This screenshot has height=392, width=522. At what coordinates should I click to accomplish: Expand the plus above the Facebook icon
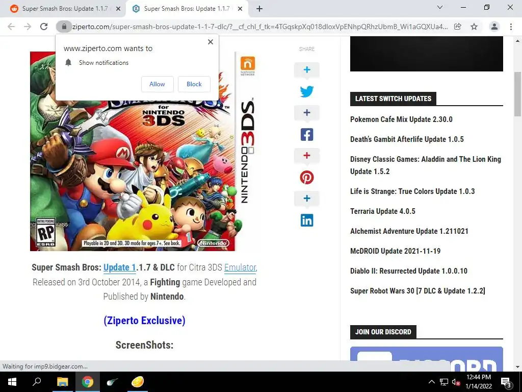[x=306, y=113]
